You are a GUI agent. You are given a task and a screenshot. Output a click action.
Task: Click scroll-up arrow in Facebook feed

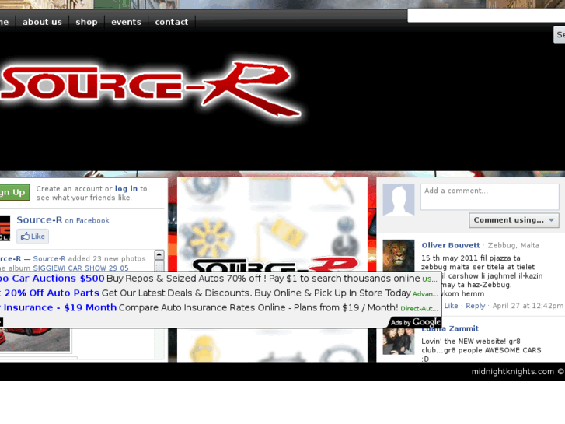pyautogui.click(x=159, y=254)
